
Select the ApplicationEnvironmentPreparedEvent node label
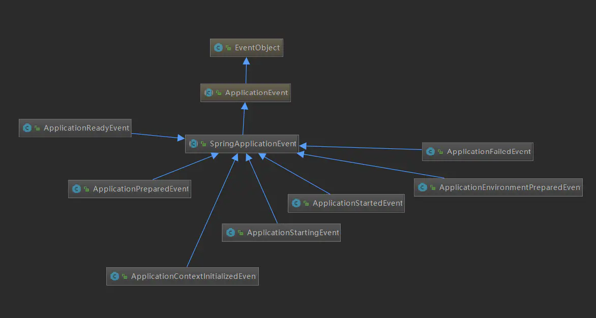click(510, 187)
